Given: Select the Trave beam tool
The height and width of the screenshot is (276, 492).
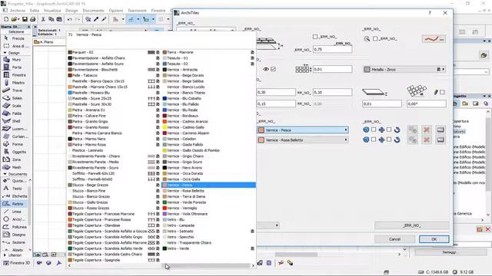Looking at the screenshot, I should pyautogui.click(x=15, y=90).
